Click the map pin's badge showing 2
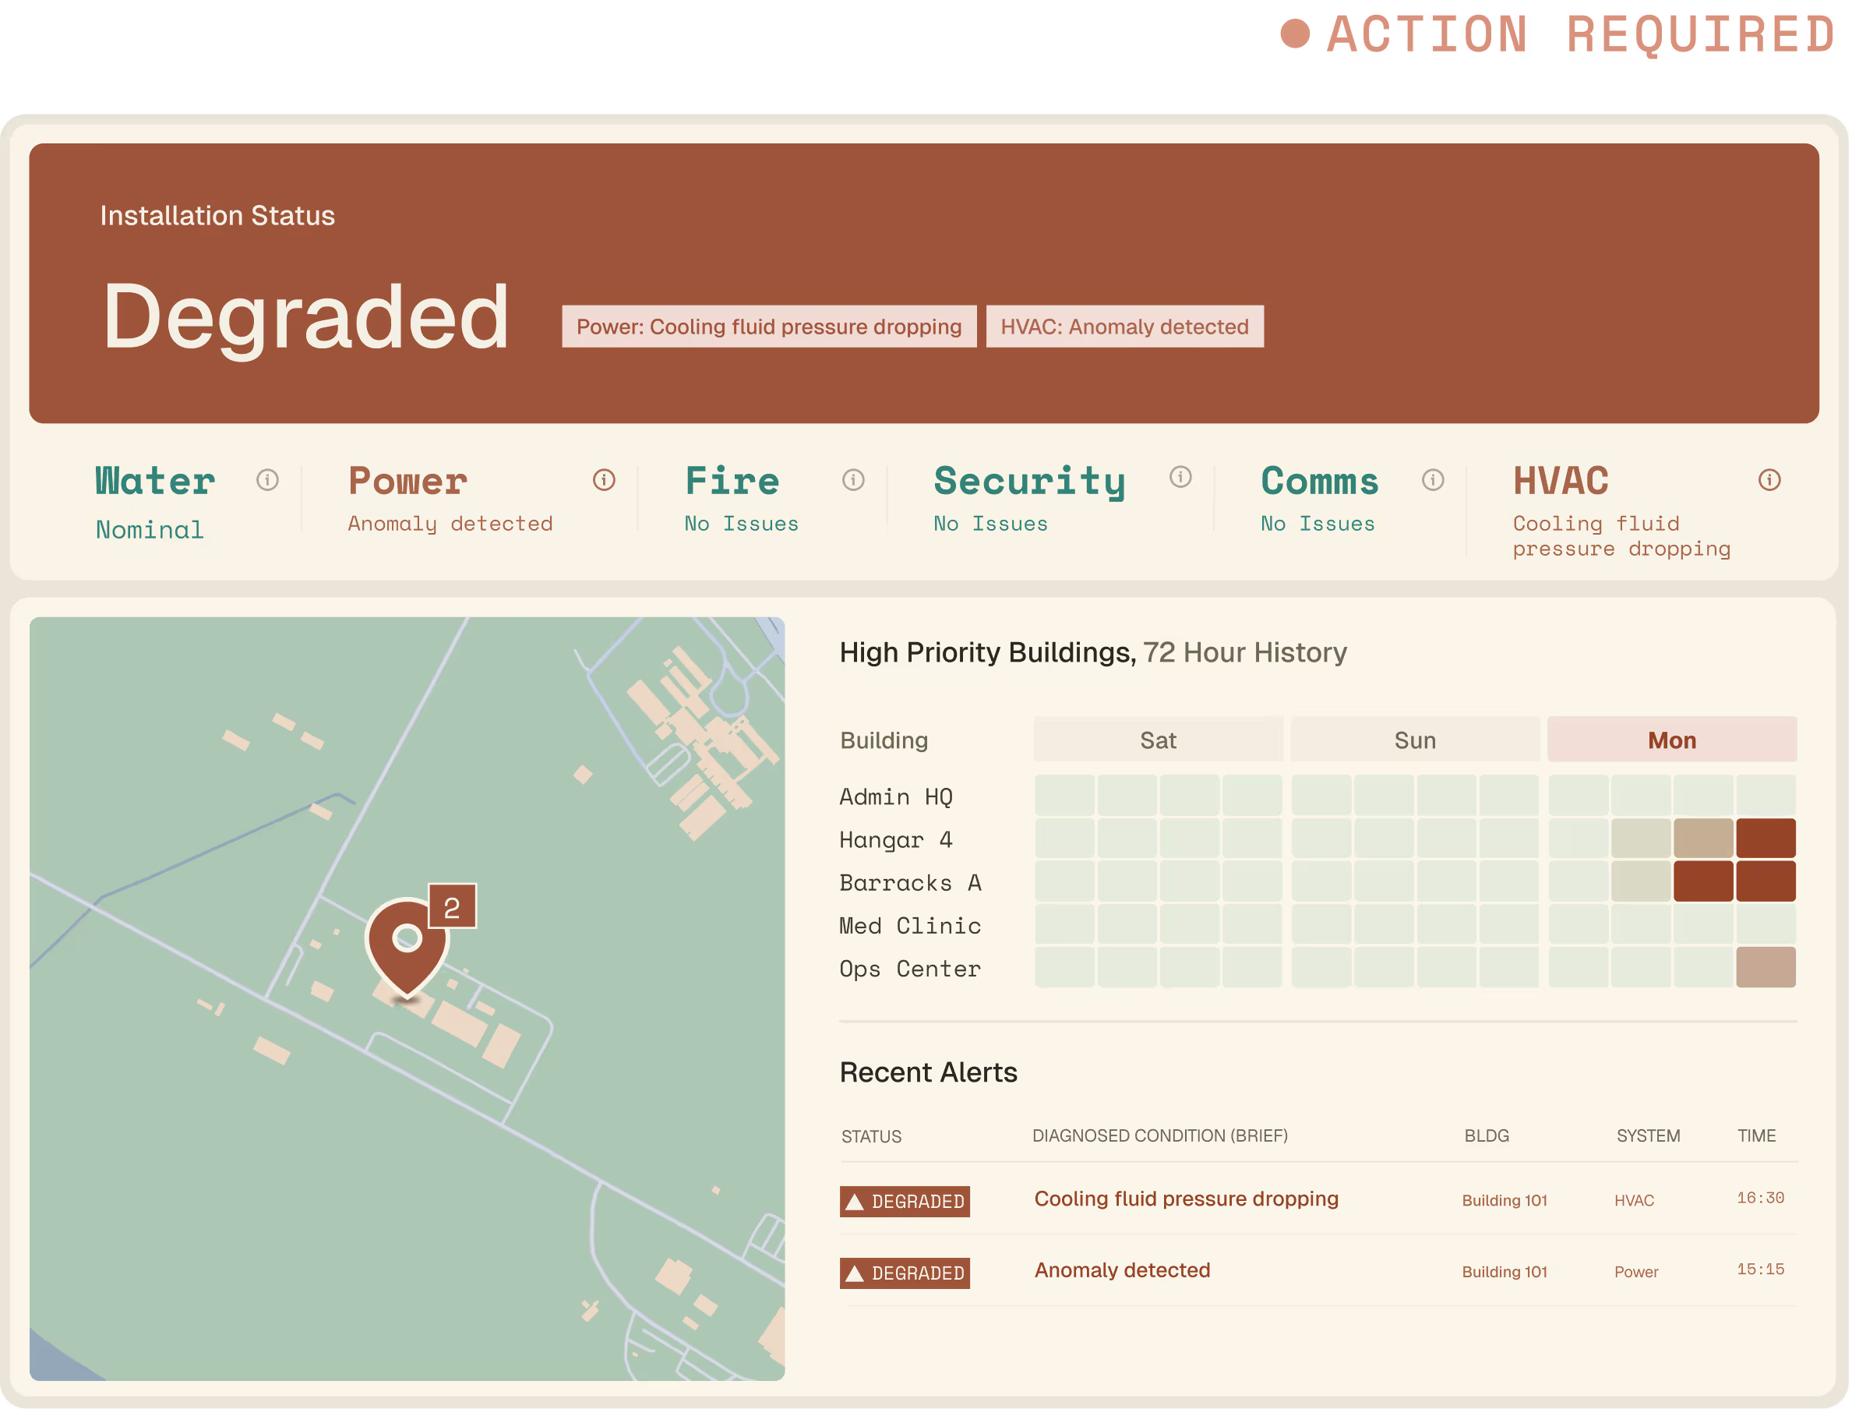 click(452, 906)
